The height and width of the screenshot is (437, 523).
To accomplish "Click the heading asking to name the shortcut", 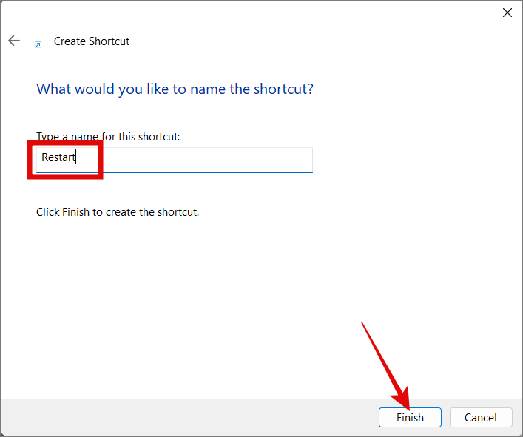I will click(x=175, y=89).
